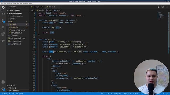The width and height of the screenshot is (170, 95).
Task: Open the File menu
Action: coord(2,3)
